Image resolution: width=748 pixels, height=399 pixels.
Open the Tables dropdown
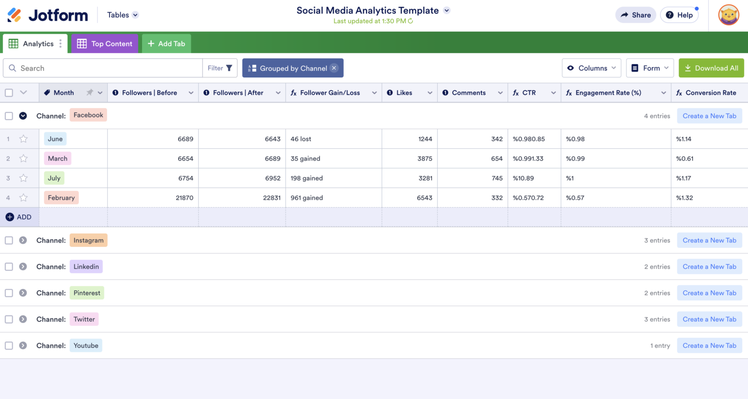tap(122, 15)
